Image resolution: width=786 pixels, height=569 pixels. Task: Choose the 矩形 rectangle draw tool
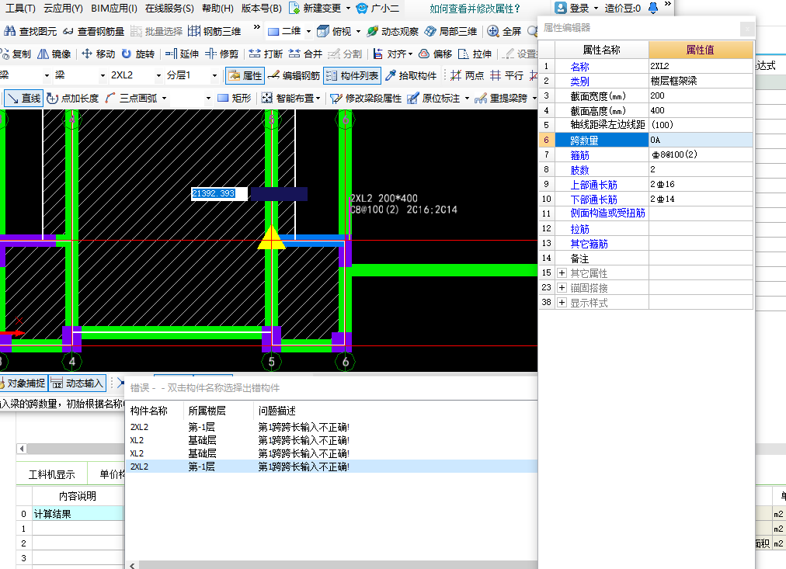coord(234,98)
